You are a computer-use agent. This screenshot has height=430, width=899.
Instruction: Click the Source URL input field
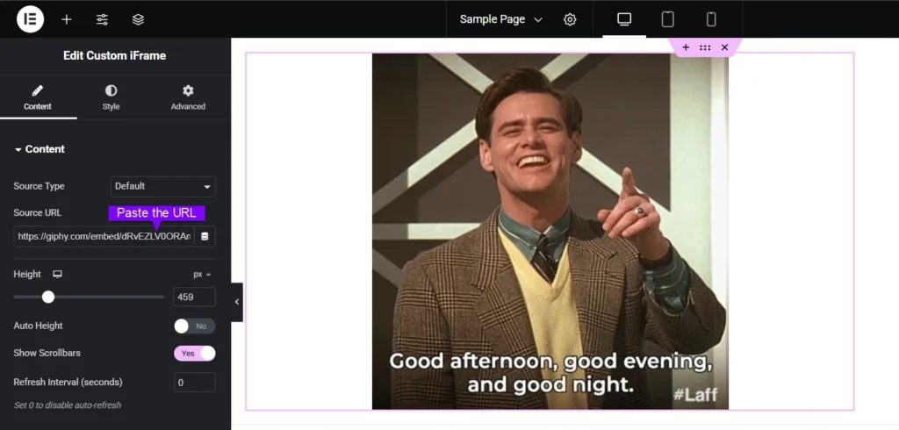click(104, 237)
